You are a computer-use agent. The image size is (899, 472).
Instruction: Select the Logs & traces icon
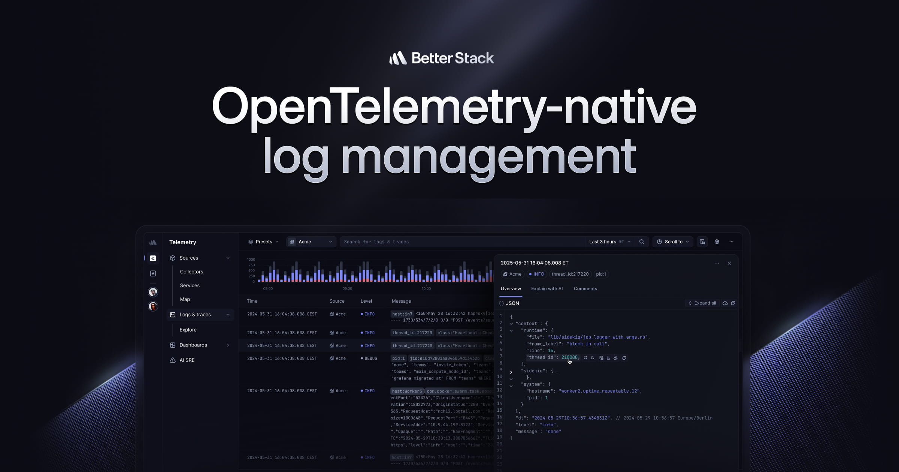173,315
